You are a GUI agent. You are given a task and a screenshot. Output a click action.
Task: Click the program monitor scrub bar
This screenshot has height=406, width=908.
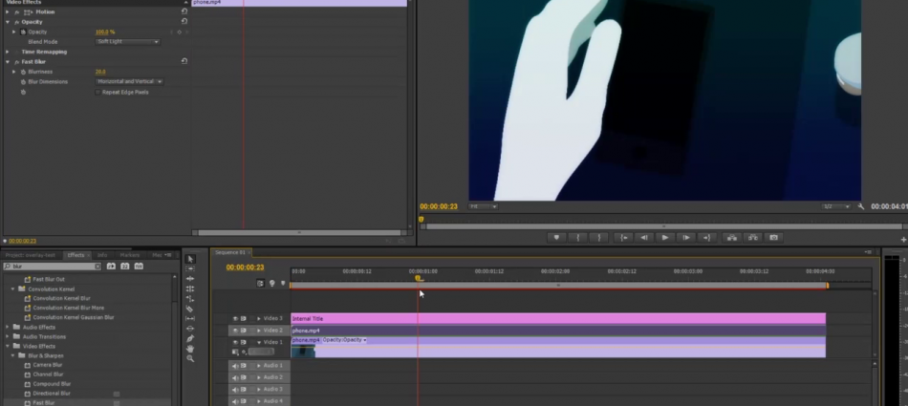659,226
